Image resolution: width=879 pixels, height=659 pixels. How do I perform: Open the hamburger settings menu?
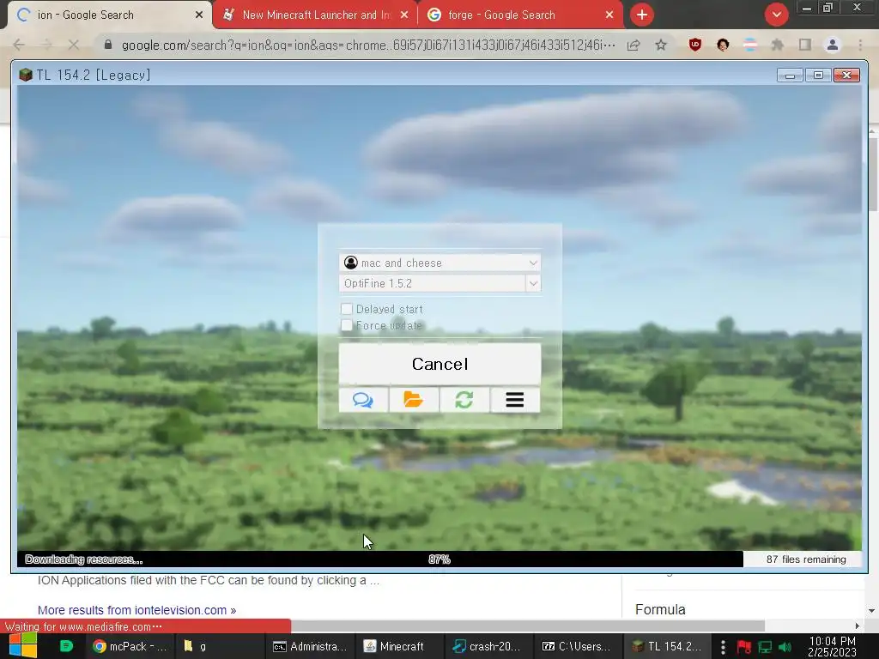tap(515, 400)
